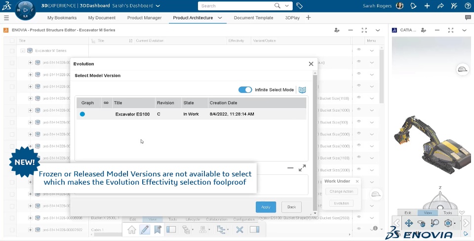Select the Zoom magnifier tool in CATIA widget

click(434, 223)
